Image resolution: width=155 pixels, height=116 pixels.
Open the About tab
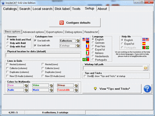coord(102,9)
